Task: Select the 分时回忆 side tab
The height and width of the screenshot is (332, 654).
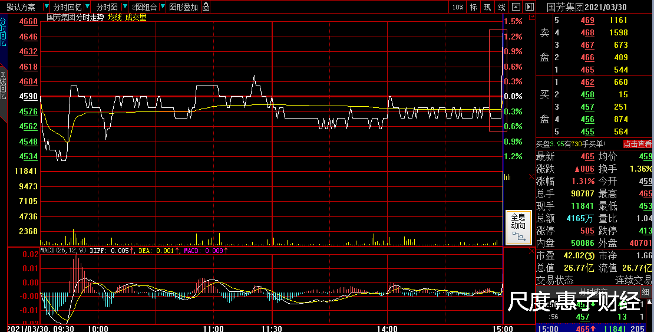Action: (3, 32)
